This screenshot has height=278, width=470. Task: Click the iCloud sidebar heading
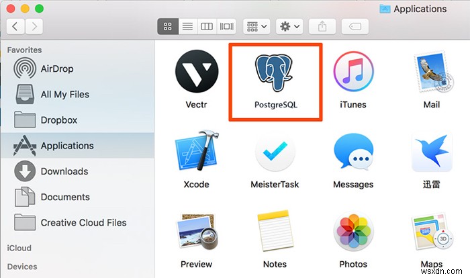point(19,248)
